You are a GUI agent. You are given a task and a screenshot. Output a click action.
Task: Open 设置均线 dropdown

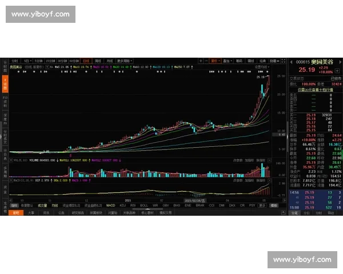pyautogui.click(x=262, y=67)
